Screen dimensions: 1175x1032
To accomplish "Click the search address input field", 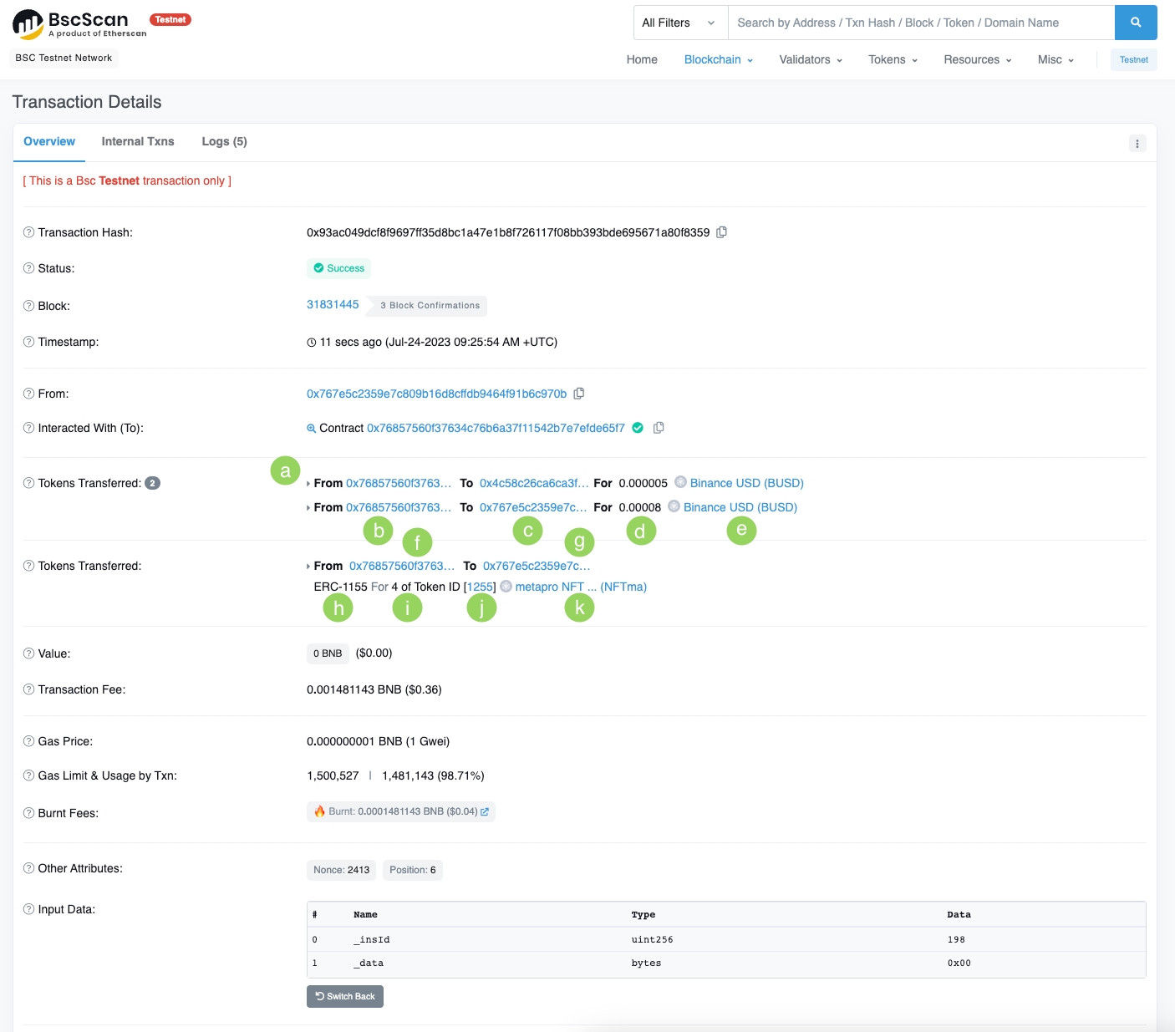I will (921, 23).
